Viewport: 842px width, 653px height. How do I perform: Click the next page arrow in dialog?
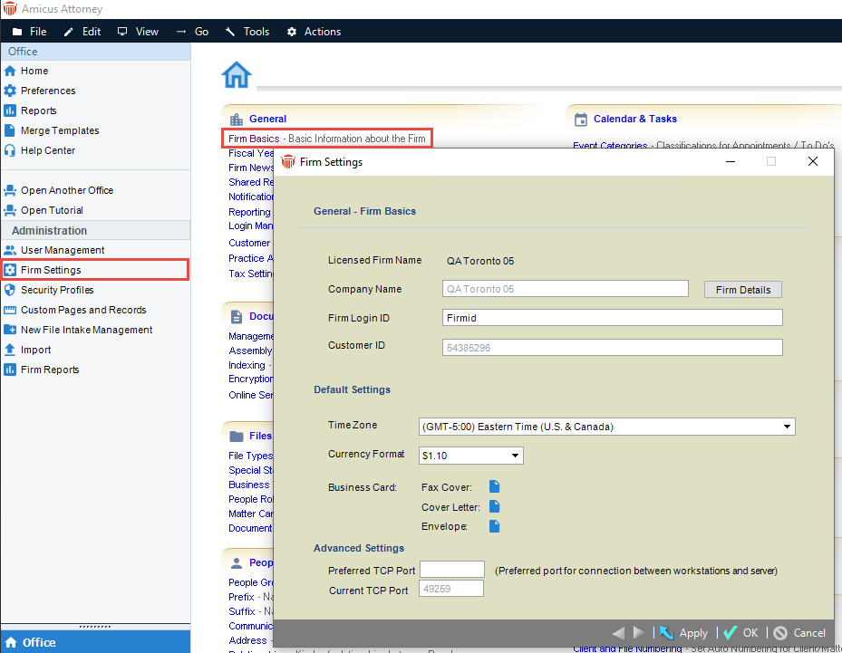[x=638, y=633]
